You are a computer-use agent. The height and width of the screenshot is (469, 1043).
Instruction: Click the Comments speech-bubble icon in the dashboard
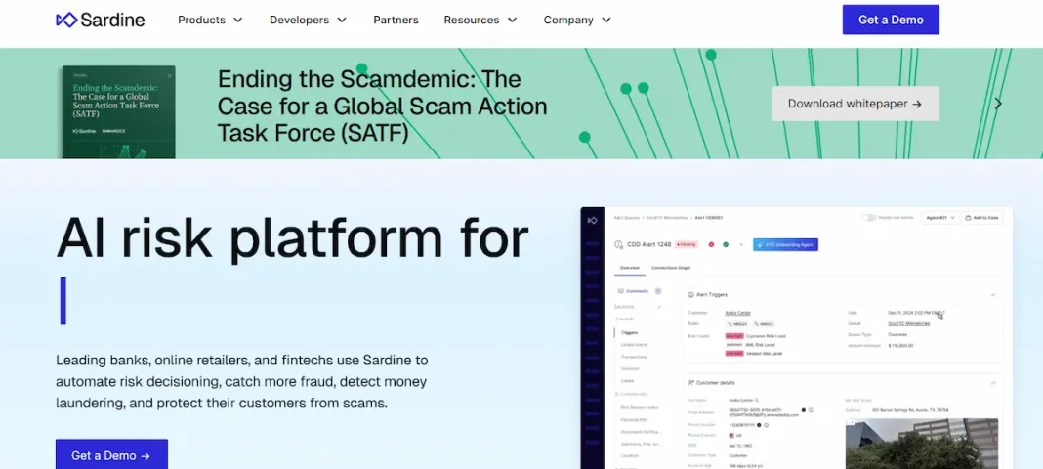click(620, 291)
